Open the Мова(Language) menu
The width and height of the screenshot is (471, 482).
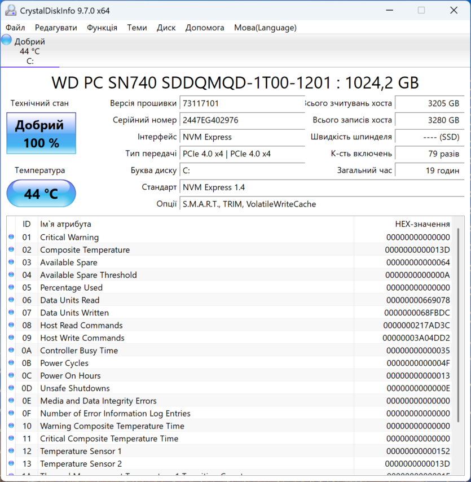point(265,28)
